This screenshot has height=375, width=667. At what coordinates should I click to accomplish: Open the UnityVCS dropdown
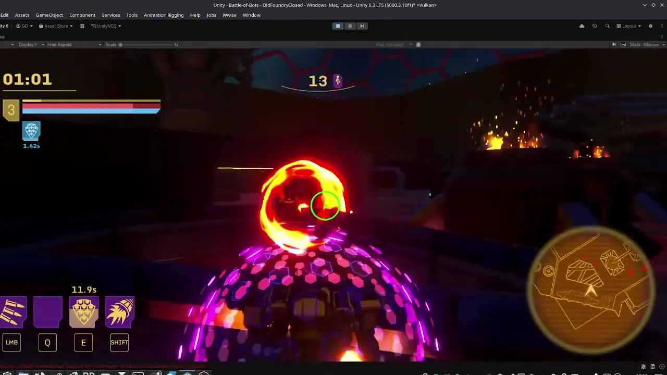click(x=106, y=26)
